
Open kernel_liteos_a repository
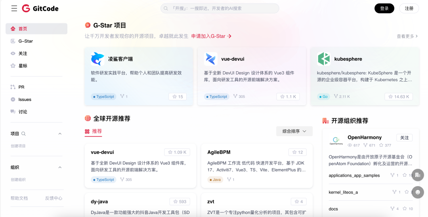(343, 192)
